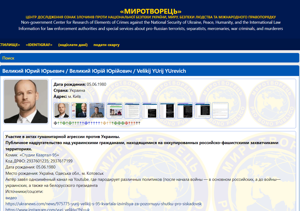Open the first portrait thumbnail in gallery
The width and height of the screenshot is (300, 211).
[x=62, y=110]
